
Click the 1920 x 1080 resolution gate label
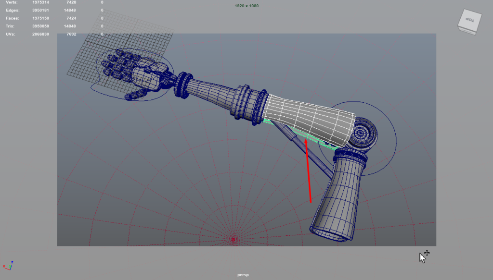(246, 6)
